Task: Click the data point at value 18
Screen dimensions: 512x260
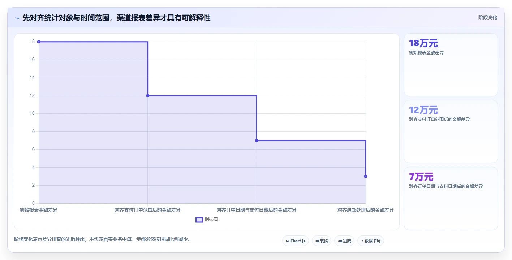Action: point(39,42)
